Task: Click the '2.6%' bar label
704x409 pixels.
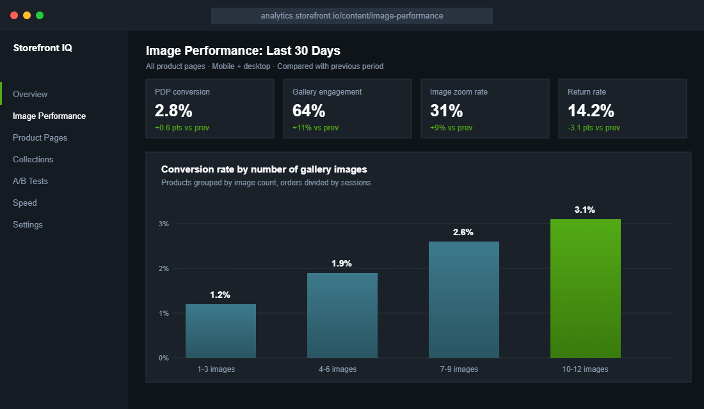Action: point(463,233)
